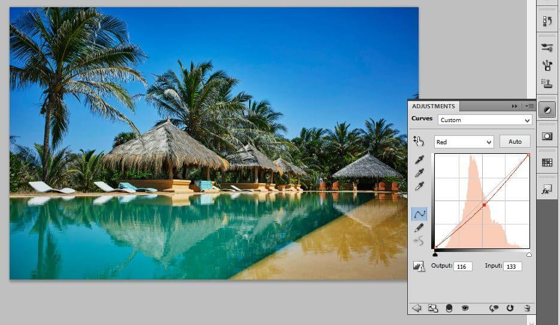The width and height of the screenshot is (560, 325).
Task: Click the black point slider triangle
Action: pos(435,254)
